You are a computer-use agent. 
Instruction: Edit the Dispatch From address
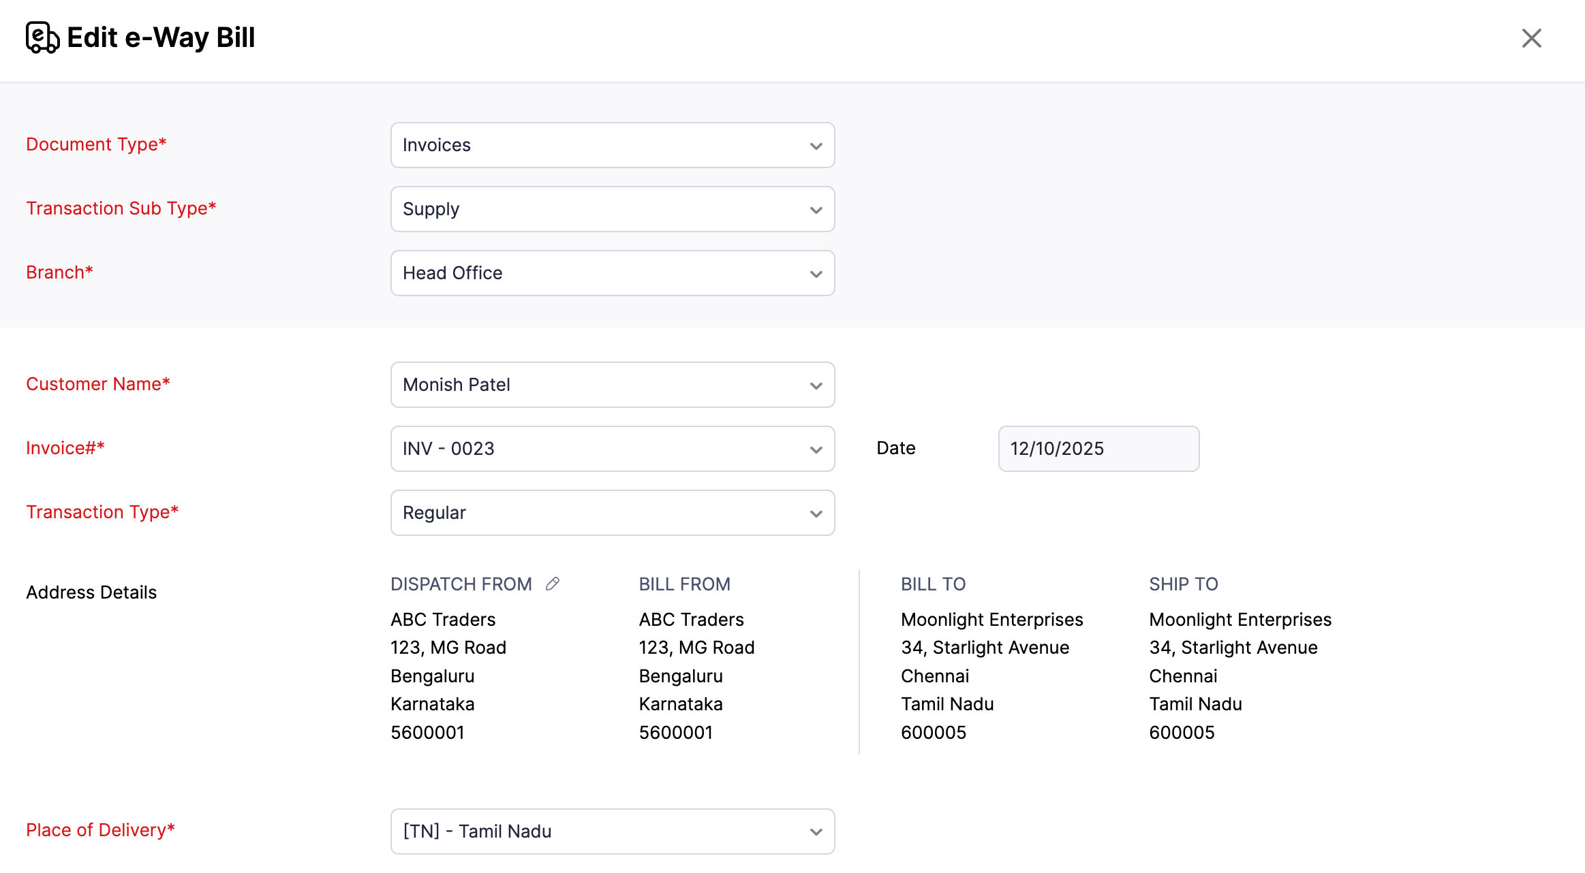[553, 583]
